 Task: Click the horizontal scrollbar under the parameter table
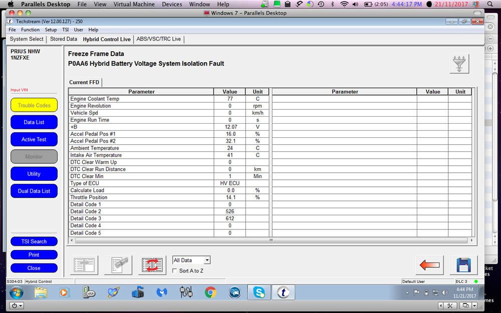pyautogui.click(x=271, y=240)
